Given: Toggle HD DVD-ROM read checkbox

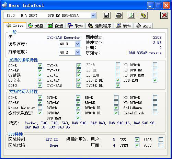Looking at the screenshot, I should pyautogui.click(x=155, y=75).
